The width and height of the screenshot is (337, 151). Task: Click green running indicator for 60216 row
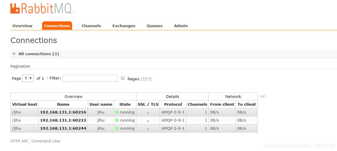point(117,112)
